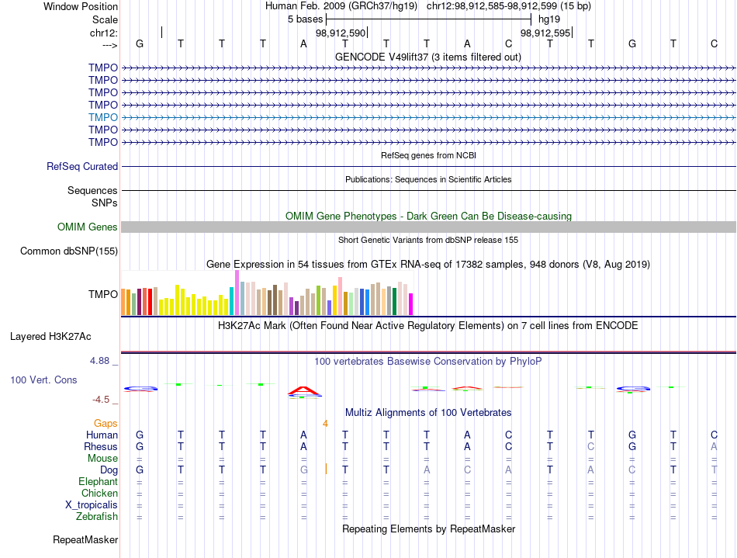Click the Zebrafish species label
This screenshot has height=558, width=737.
pos(97,516)
